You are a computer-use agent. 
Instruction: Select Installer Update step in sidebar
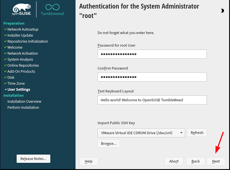tap(20, 36)
